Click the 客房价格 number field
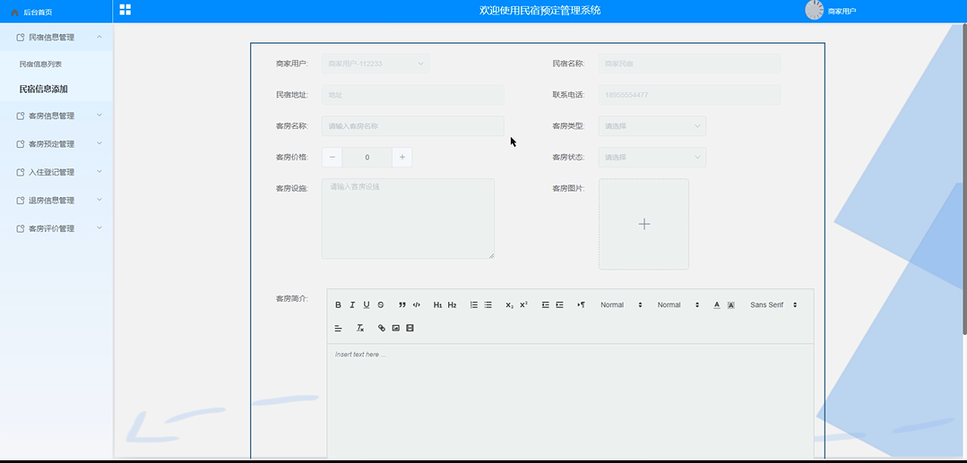967x463 pixels. coord(367,158)
